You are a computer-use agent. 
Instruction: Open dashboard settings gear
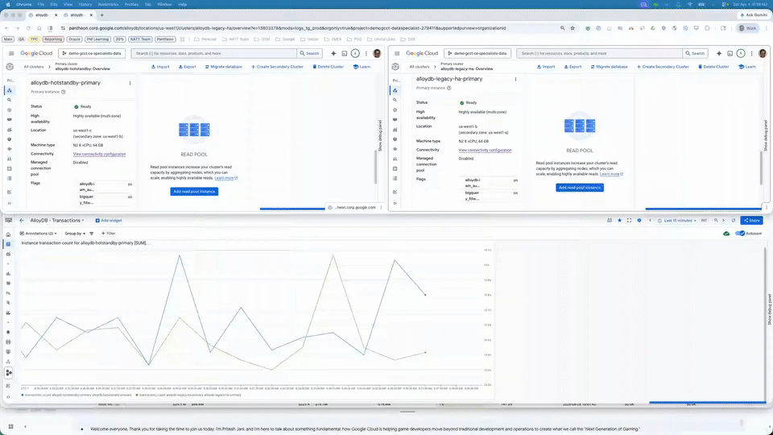pyautogui.click(x=639, y=221)
